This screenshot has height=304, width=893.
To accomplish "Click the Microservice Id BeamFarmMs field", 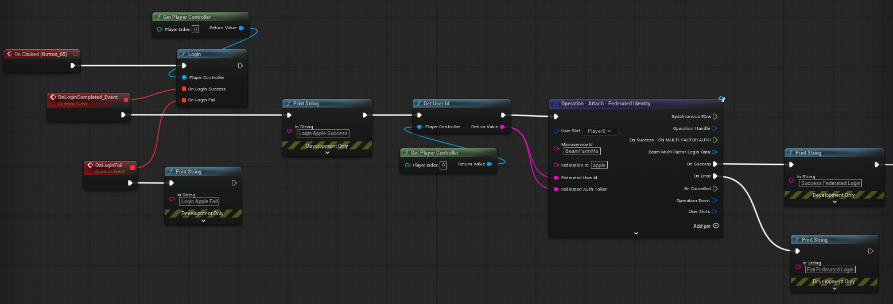I will [x=581, y=151].
